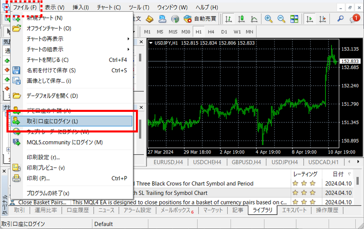The width and height of the screenshot is (364, 229).
Task: Expand the チャートの組表示 submenu
Action: (72, 49)
